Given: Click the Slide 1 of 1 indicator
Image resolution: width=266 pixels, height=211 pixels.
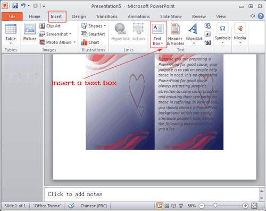Looking at the screenshot, I should pos(15,206).
